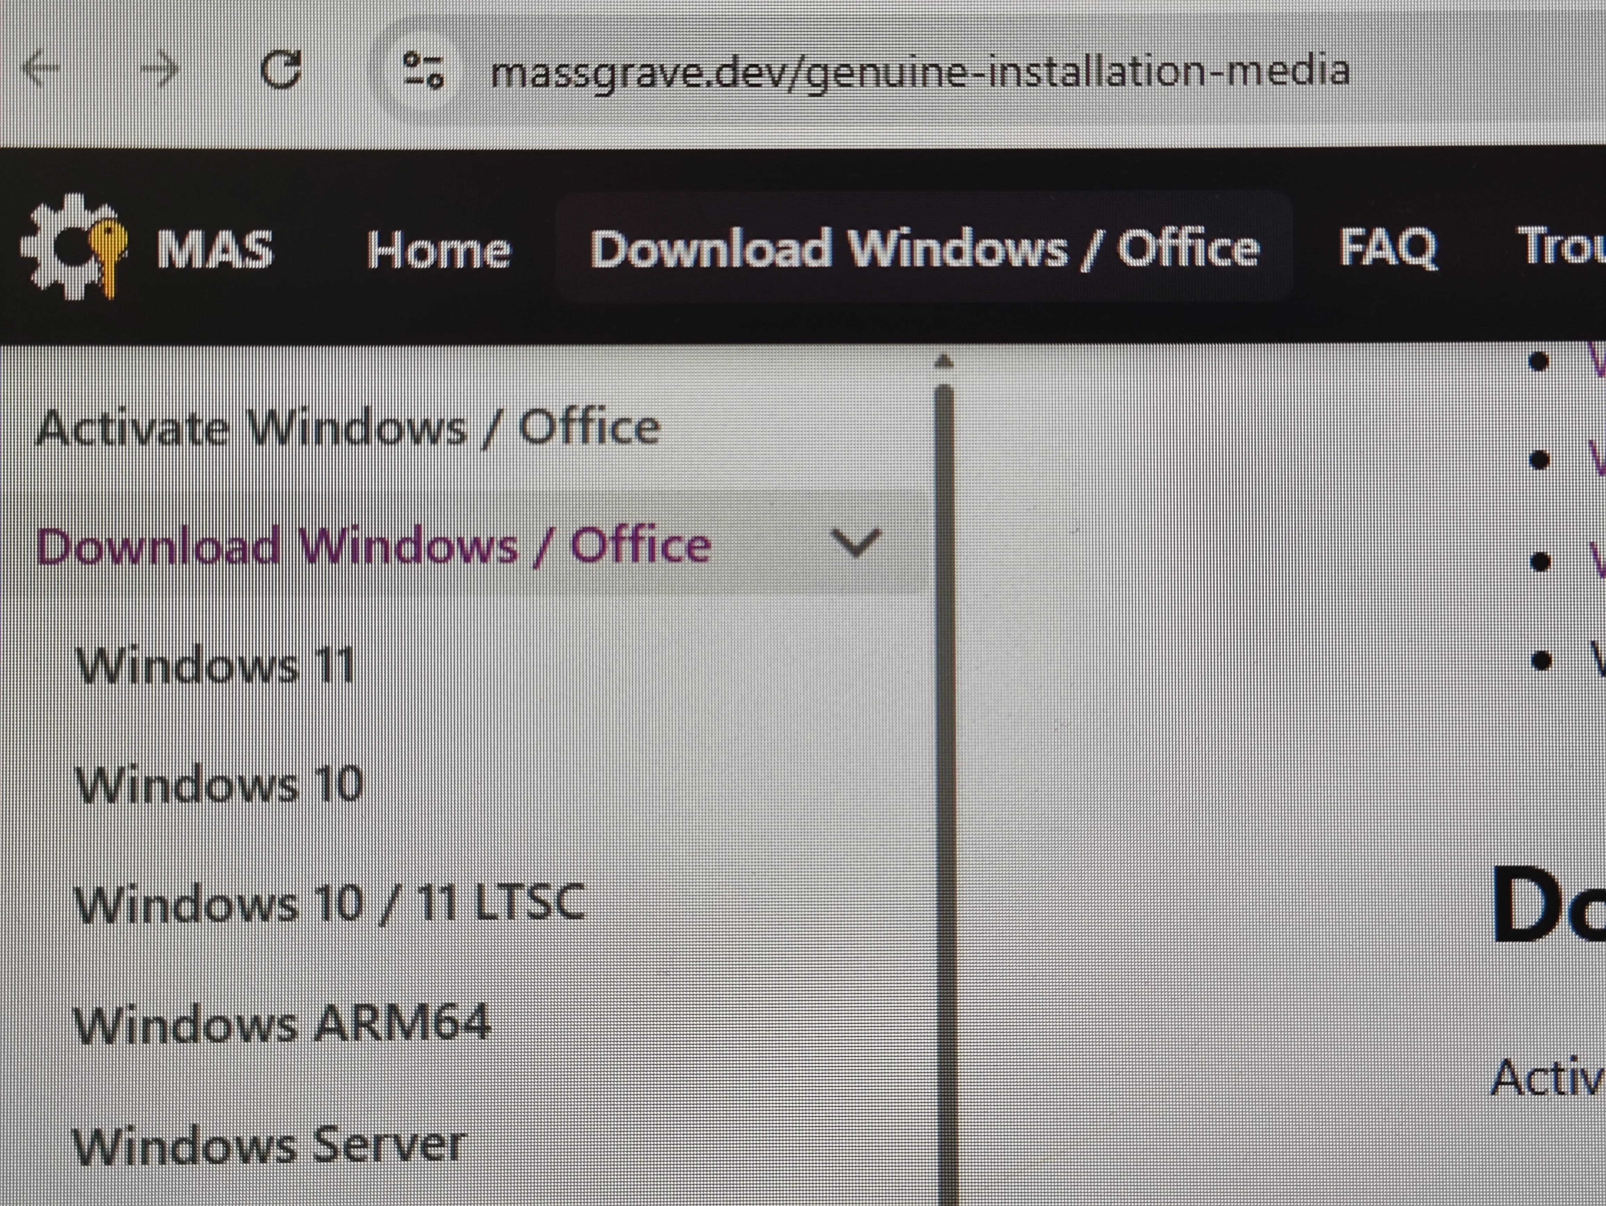The height and width of the screenshot is (1206, 1606).
Task: Open the Windows 10 sidebar page
Action: (x=219, y=784)
